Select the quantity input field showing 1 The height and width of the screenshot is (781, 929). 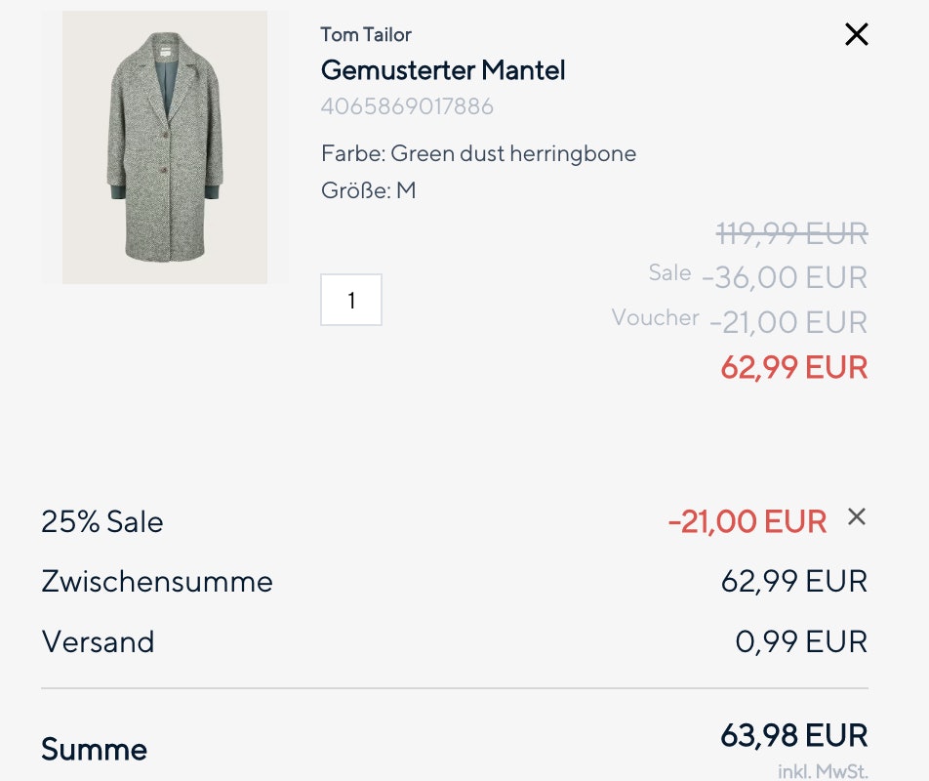click(351, 300)
